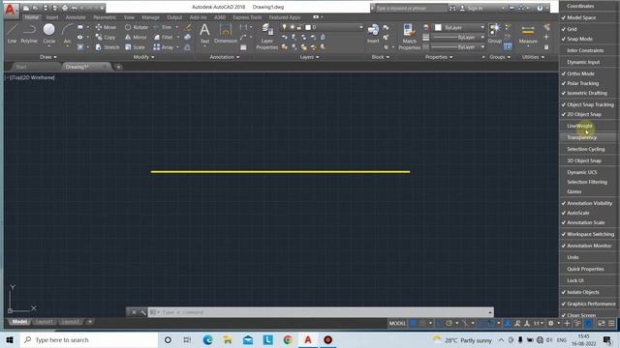Screen dimensions: 620x348
Task: Click the Measure tool
Action: (x=528, y=34)
